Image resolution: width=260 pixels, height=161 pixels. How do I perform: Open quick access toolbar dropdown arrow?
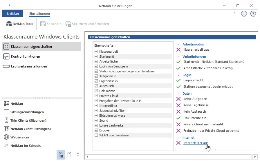tap(10, 5)
